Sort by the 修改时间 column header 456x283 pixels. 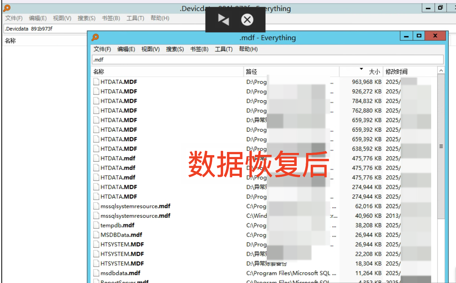point(397,72)
